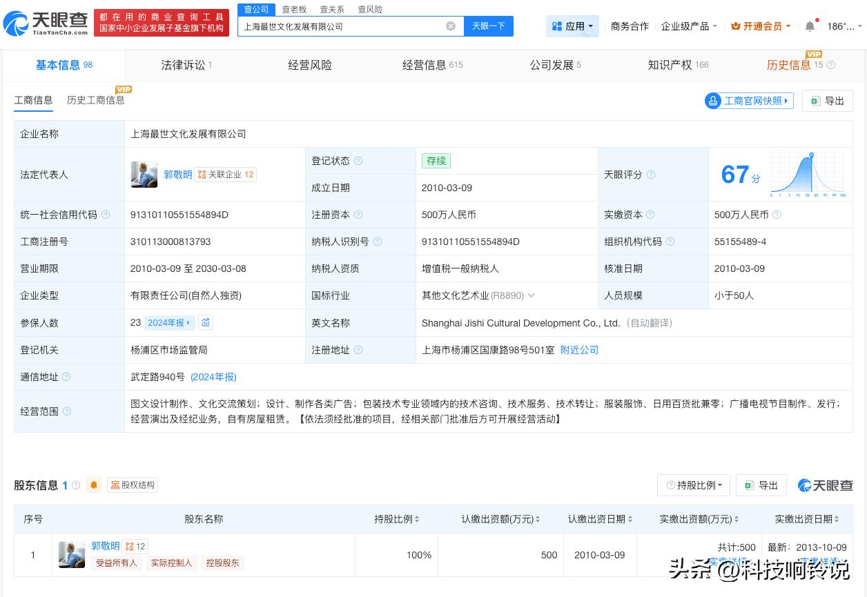
Task: Select the 查老板 search tab
Action: (x=295, y=9)
